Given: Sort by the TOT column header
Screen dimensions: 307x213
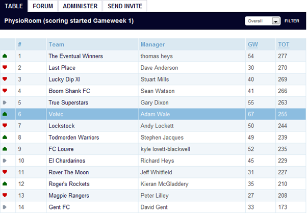Looking at the screenshot, I should (x=284, y=44).
